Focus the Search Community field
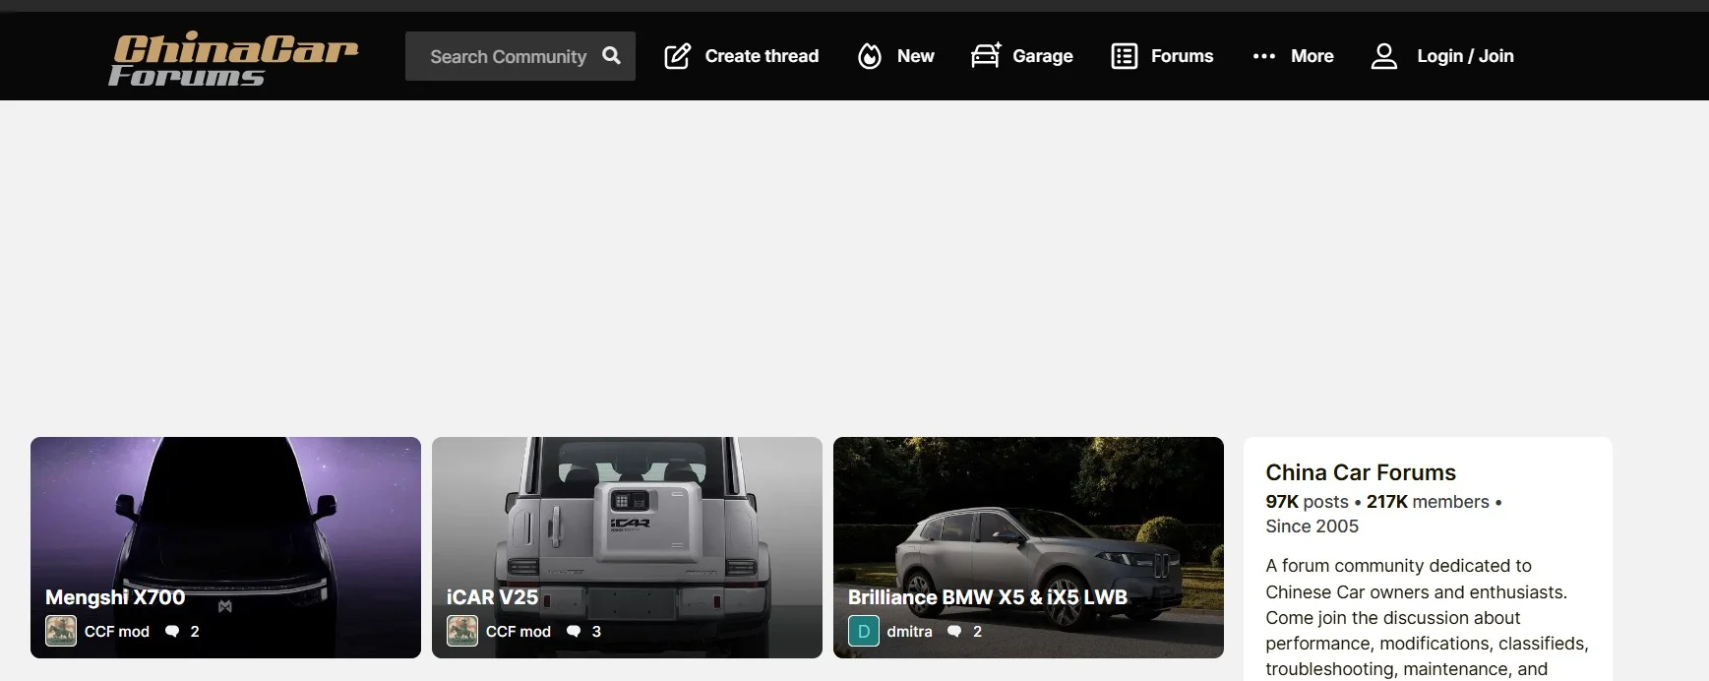The height and width of the screenshot is (681, 1709). (x=520, y=56)
